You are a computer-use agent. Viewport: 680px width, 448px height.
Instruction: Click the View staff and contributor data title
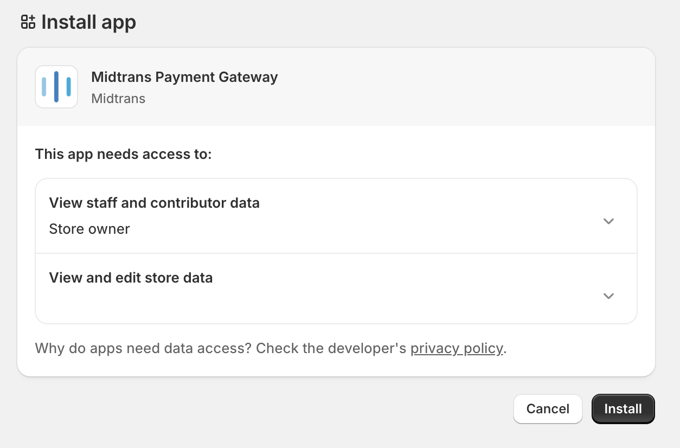click(155, 203)
